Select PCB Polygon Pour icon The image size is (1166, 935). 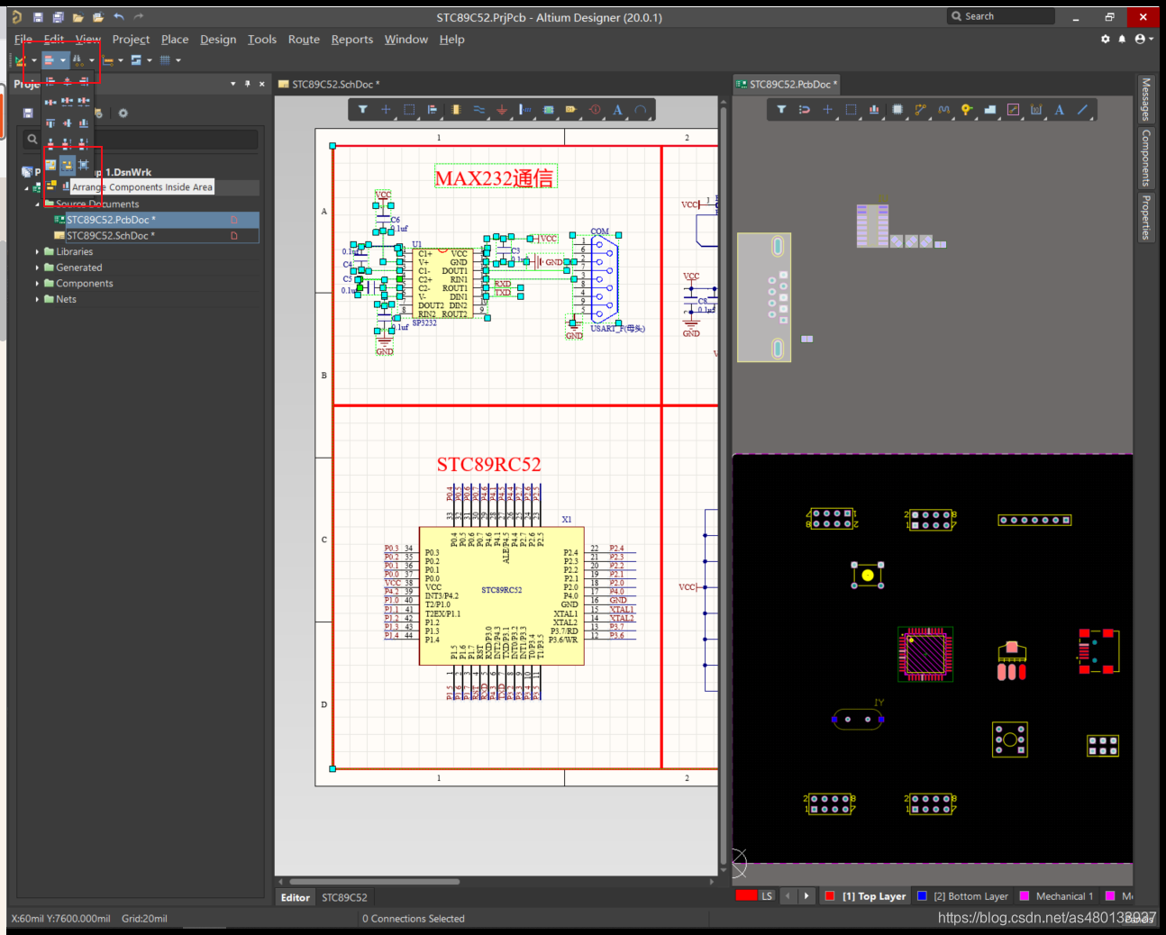coord(990,110)
